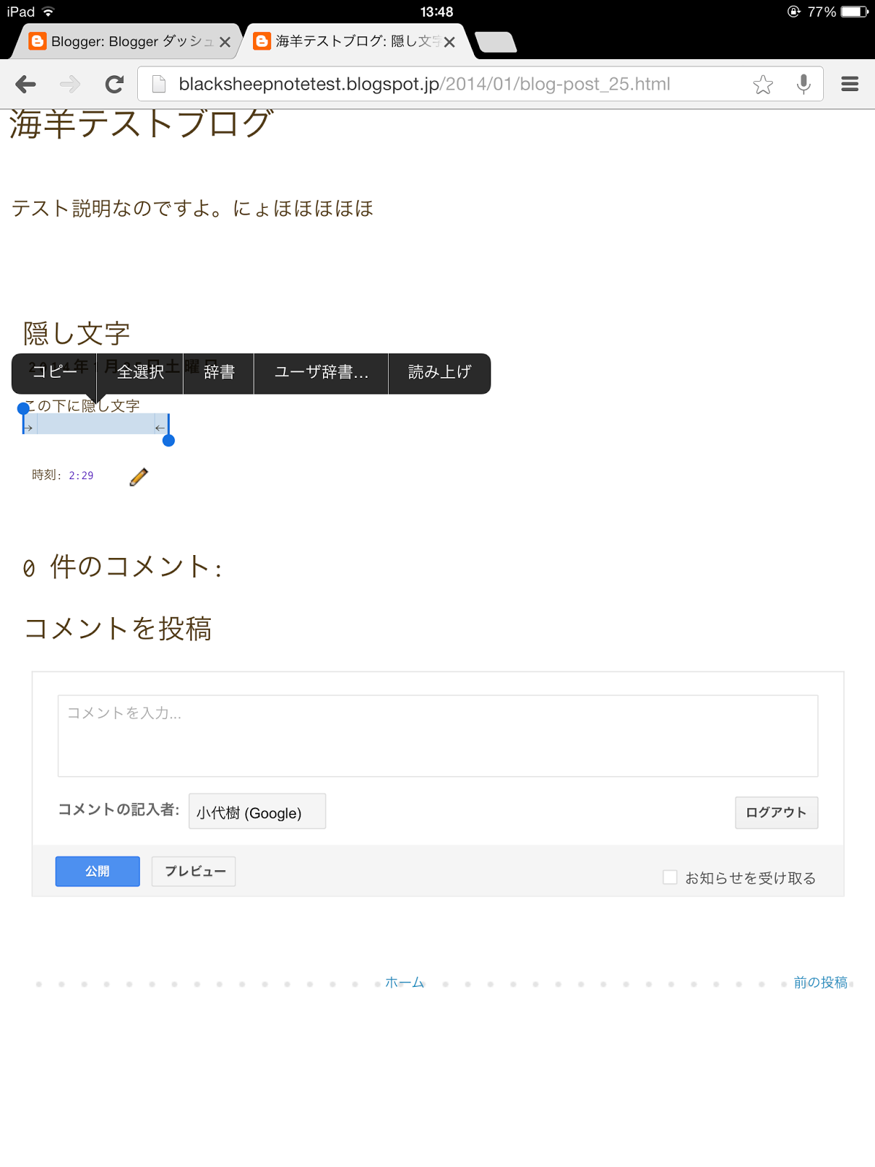The height and width of the screenshot is (1167, 875).
Task: Start voice search with microphone icon
Action: (804, 85)
